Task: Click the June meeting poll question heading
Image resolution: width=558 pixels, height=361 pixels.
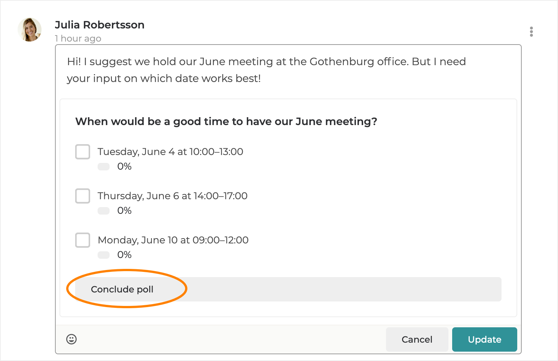Action: point(226,121)
